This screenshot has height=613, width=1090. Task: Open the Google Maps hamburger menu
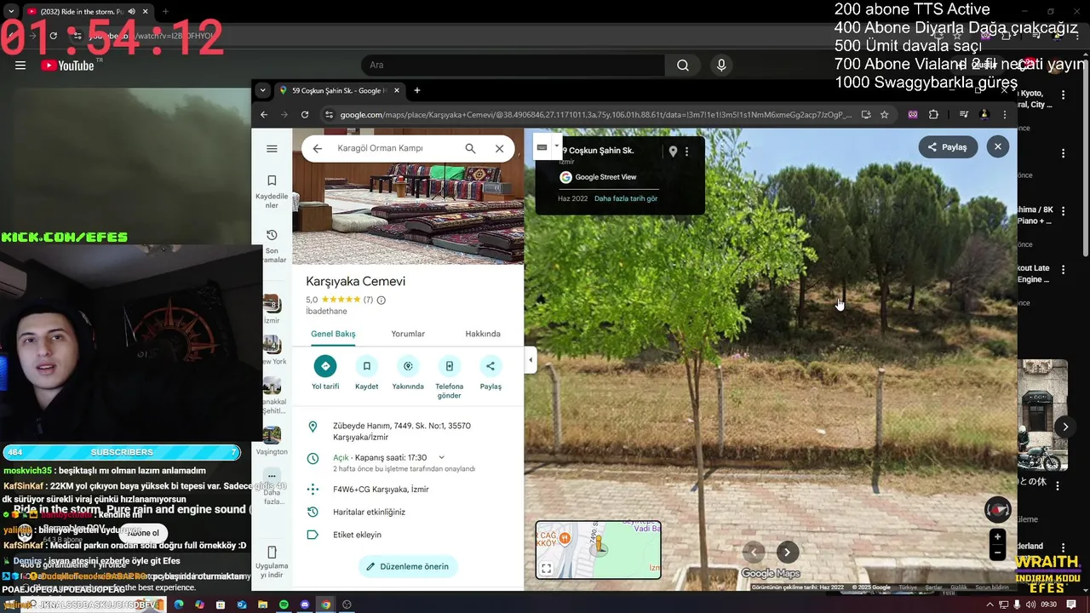coord(272,148)
